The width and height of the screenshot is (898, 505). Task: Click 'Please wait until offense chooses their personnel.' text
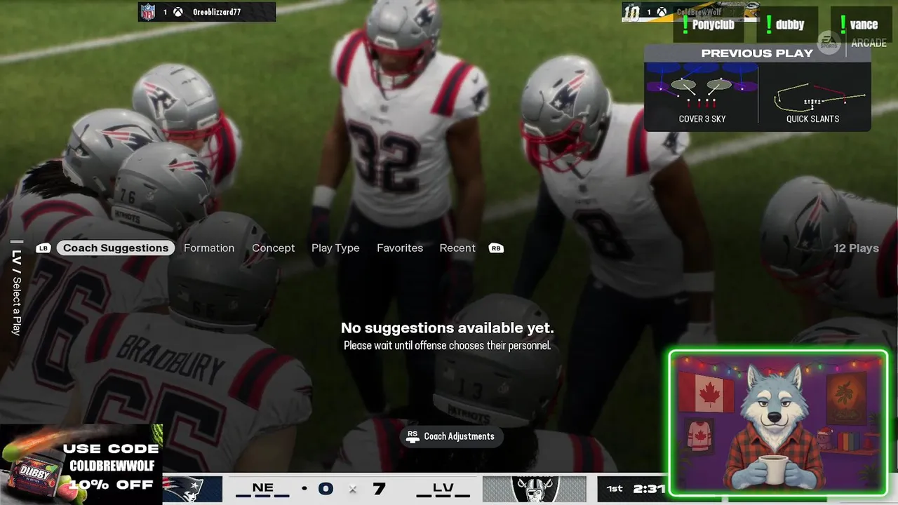click(447, 346)
